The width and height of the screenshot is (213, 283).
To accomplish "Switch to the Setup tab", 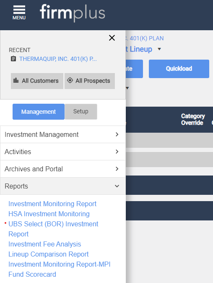I will pos(81,112).
